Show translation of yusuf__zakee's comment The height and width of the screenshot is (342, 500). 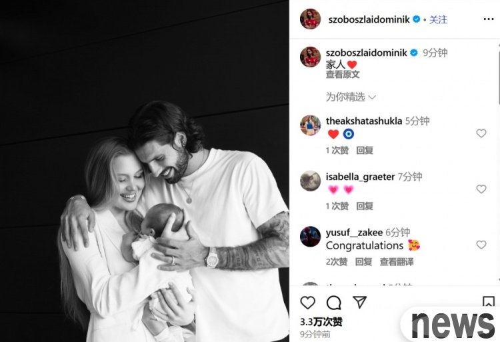coord(397,262)
